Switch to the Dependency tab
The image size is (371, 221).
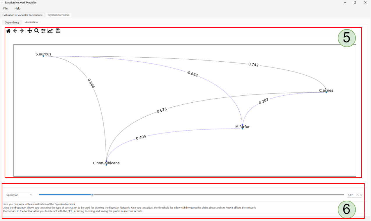pos(12,22)
